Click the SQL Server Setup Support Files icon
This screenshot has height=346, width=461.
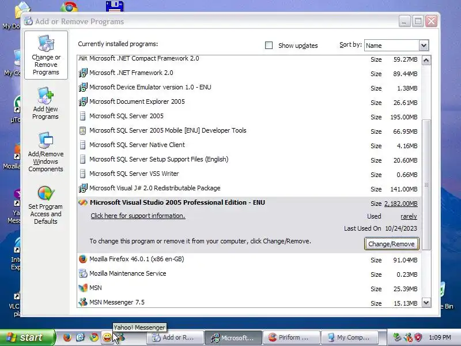[83, 159]
